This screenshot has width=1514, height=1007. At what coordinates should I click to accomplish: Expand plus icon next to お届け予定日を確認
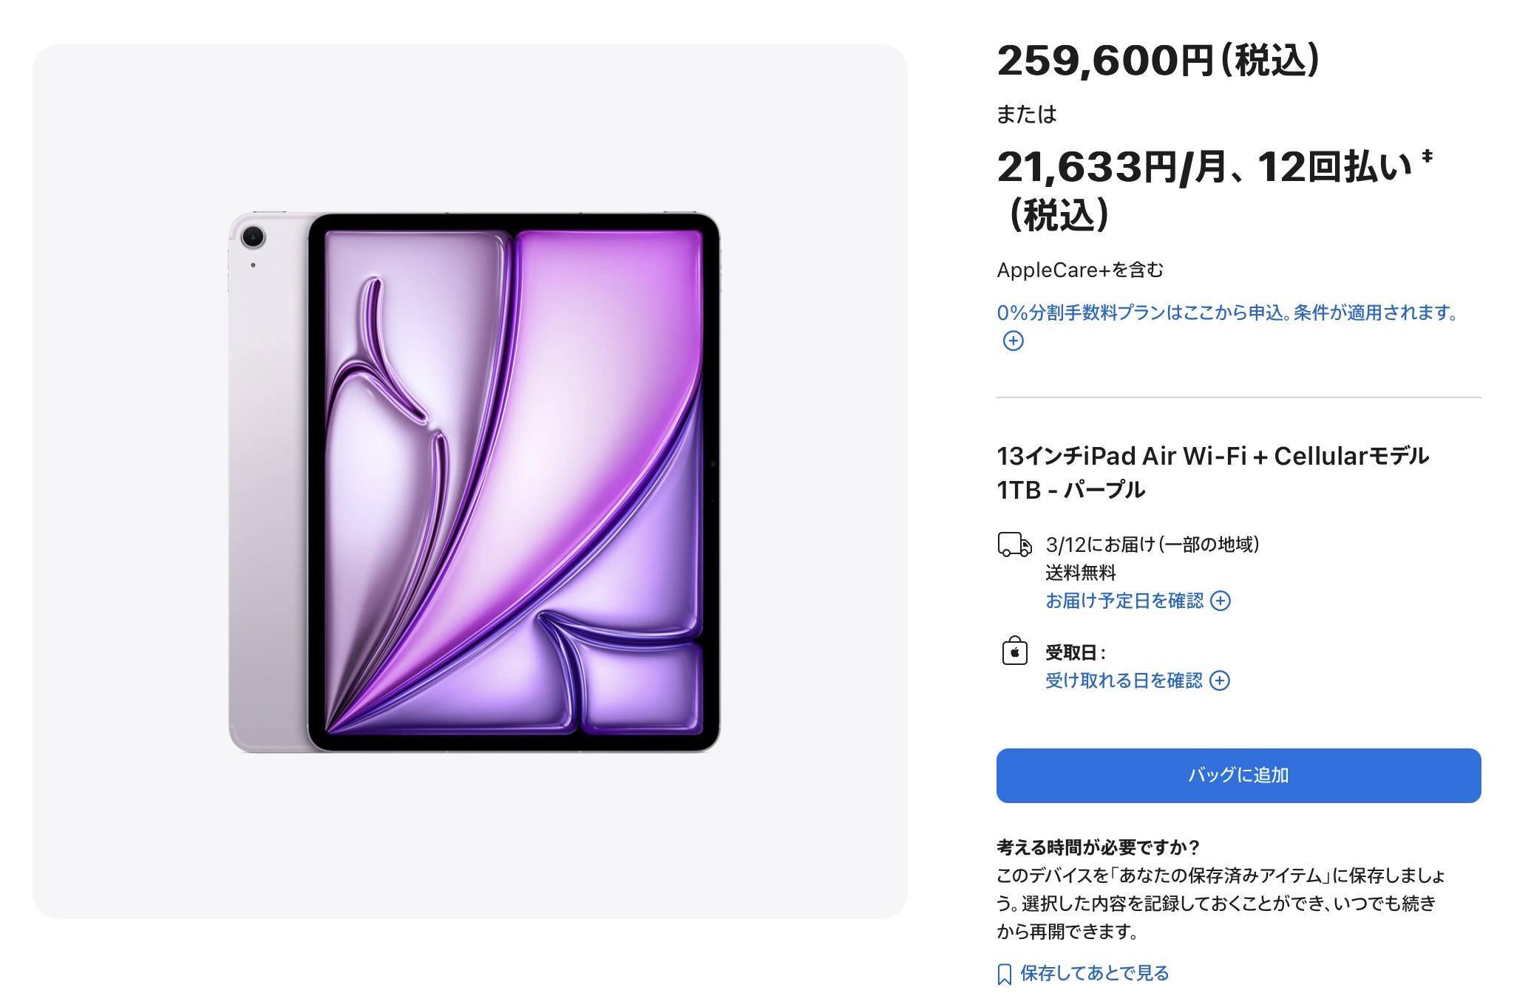(1221, 601)
